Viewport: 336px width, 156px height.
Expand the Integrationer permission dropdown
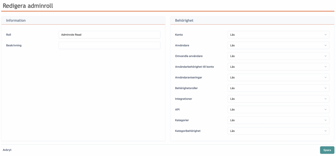(x=278, y=99)
